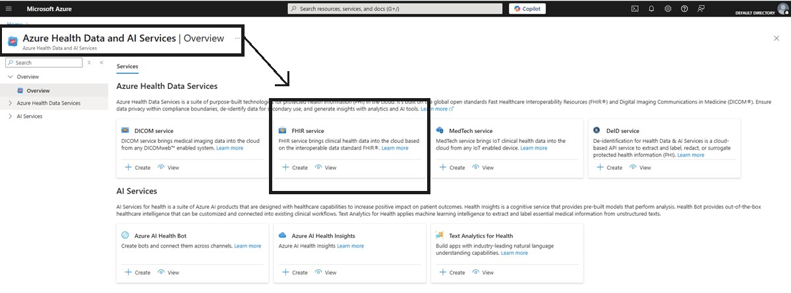Screen dimensions: 791x293
Task: Focus the global search resources box
Action: coord(394,9)
